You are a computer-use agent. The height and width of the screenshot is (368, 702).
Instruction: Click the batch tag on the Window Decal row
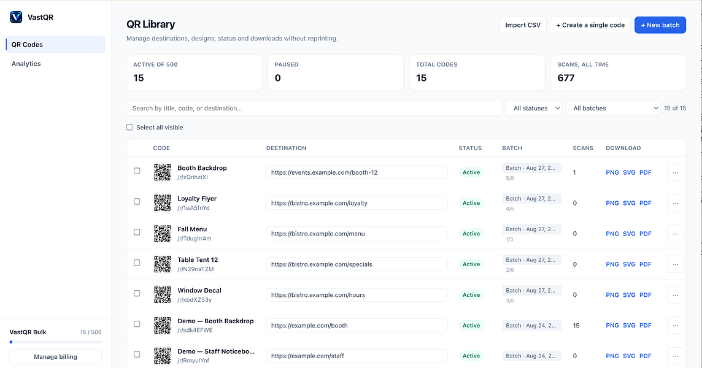click(531, 291)
